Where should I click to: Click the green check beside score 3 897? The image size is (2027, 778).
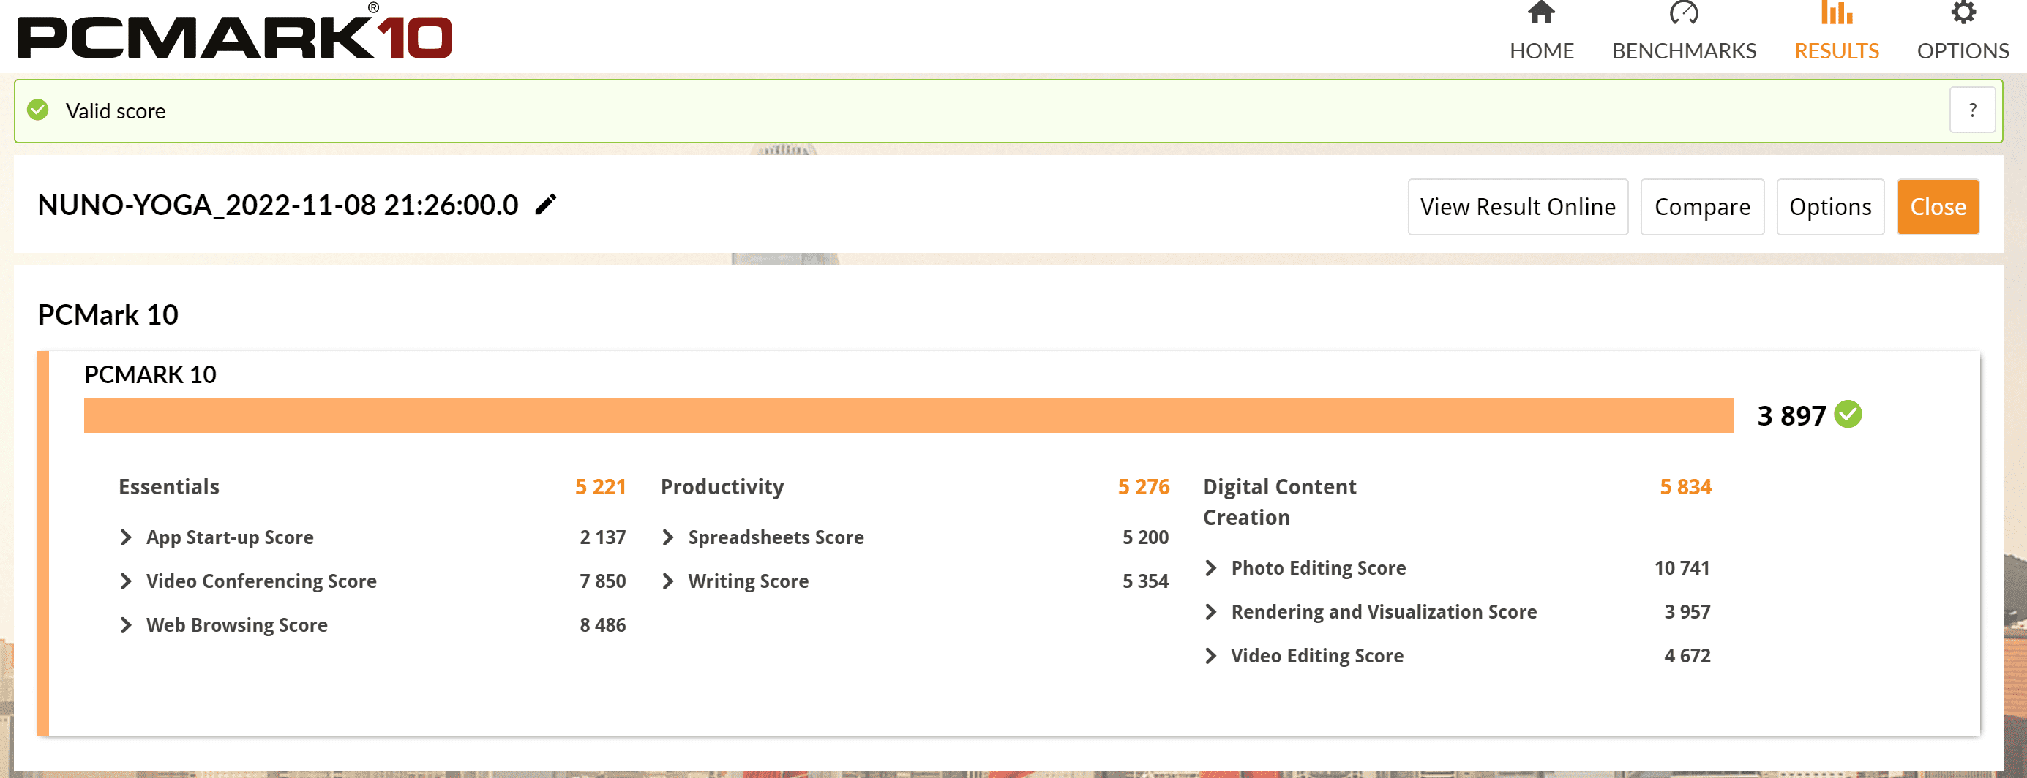point(1848,415)
